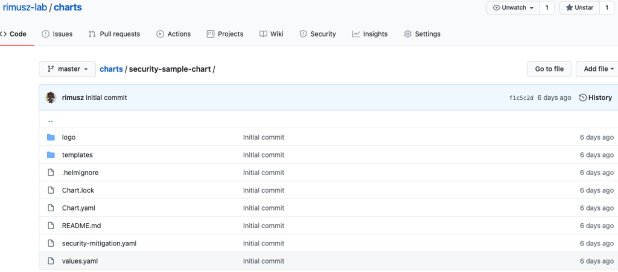618x272 pixels.
Task: Click the values.yaml file icon
Action: tap(51, 261)
